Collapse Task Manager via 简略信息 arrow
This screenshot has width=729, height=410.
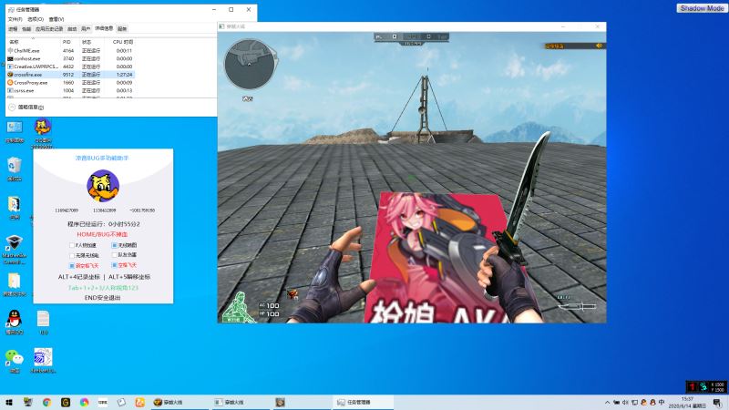coord(12,107)
